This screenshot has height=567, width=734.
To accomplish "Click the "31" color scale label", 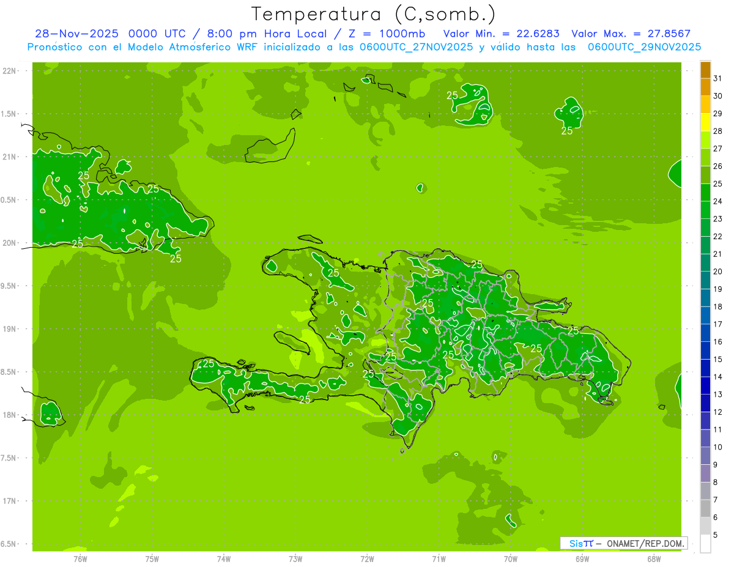I will pyautogui.click(x=718, y=78).
